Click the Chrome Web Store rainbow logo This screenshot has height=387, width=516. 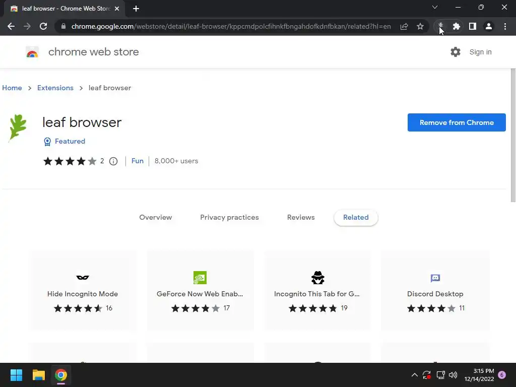click(x=32, y=52)
